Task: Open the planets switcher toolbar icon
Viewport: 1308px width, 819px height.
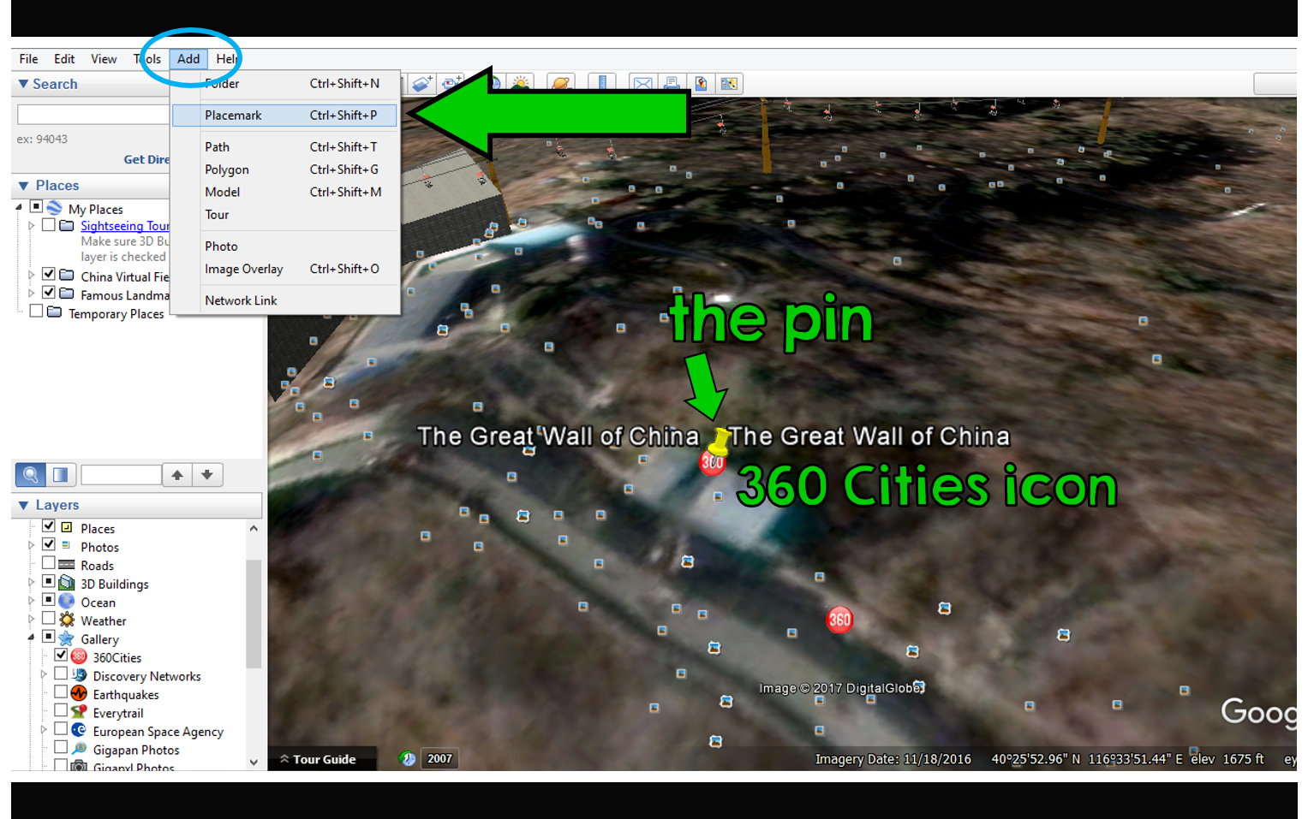Action: tap(559, 83)
